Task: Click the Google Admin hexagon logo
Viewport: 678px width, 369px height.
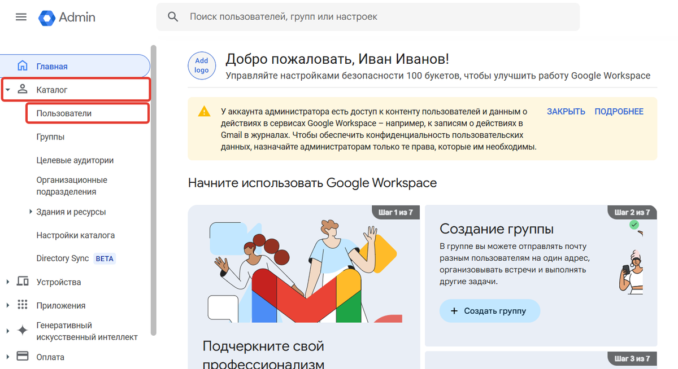Action: 46,17
